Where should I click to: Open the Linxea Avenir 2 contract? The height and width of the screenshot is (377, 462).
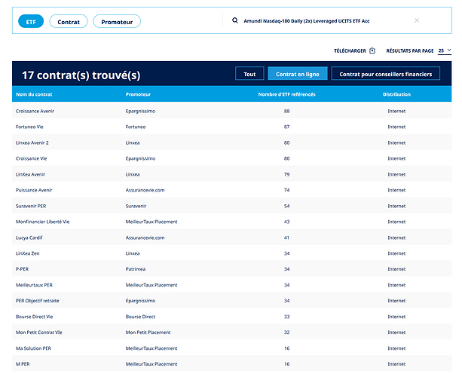32,143
